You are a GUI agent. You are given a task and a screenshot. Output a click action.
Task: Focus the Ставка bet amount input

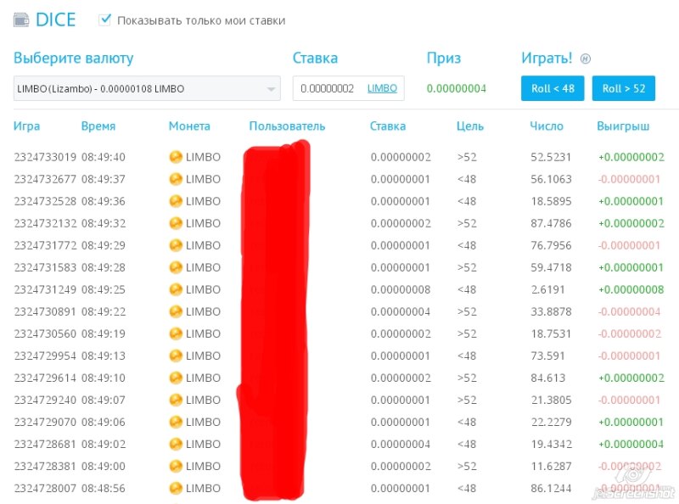tap(328, 88)
